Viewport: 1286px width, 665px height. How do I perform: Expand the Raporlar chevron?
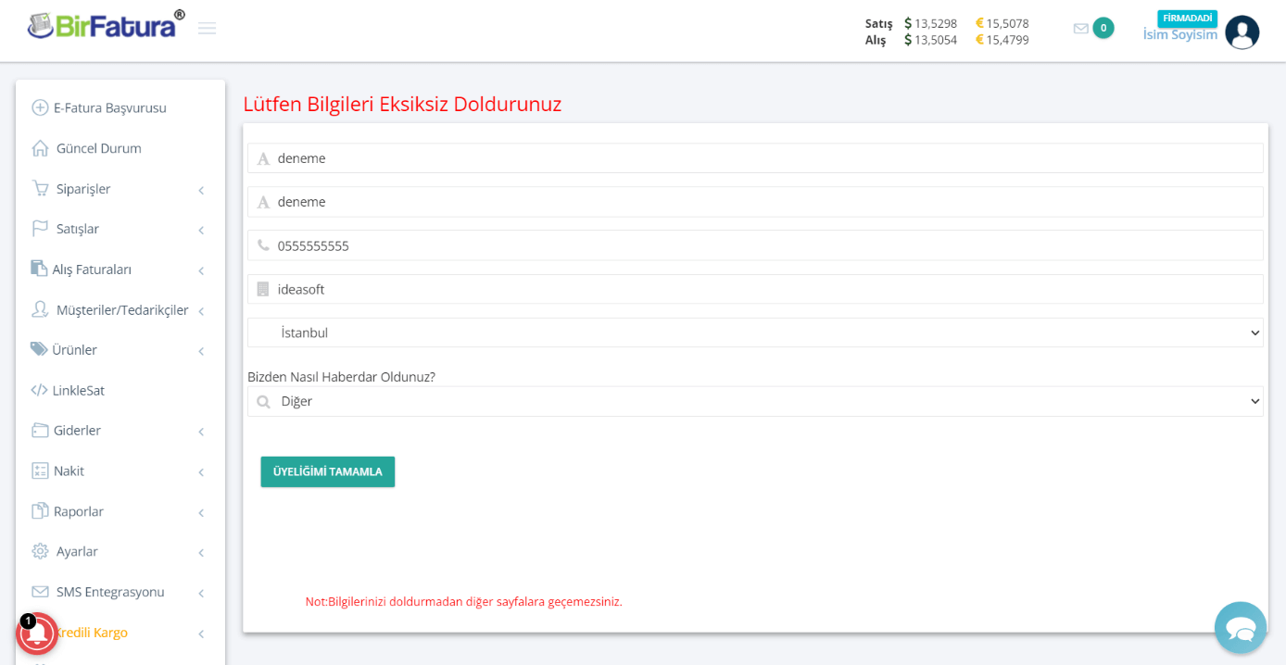(201, 512)
